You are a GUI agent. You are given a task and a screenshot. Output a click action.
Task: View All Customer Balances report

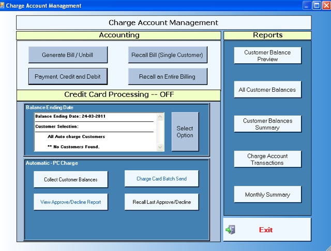(267, 90)
